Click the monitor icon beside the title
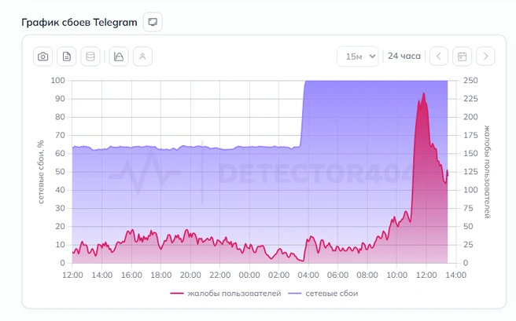This screenshot has width=516, height=321. pyautogui.click(x=153, y=22)
